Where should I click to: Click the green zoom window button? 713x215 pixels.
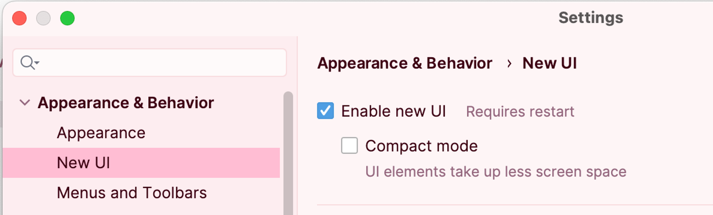click(67, 18)
